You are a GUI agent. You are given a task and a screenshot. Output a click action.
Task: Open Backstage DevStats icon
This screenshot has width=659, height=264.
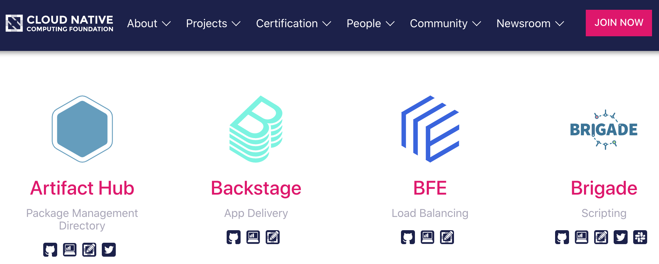253,237
